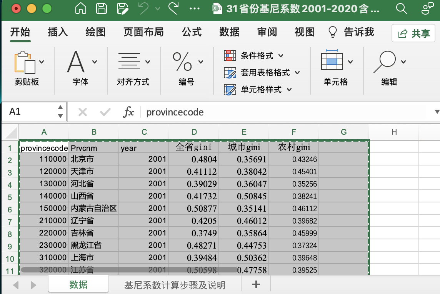
Task: Expand the 编辑 dropdown arrow
Action: point(403,62)
